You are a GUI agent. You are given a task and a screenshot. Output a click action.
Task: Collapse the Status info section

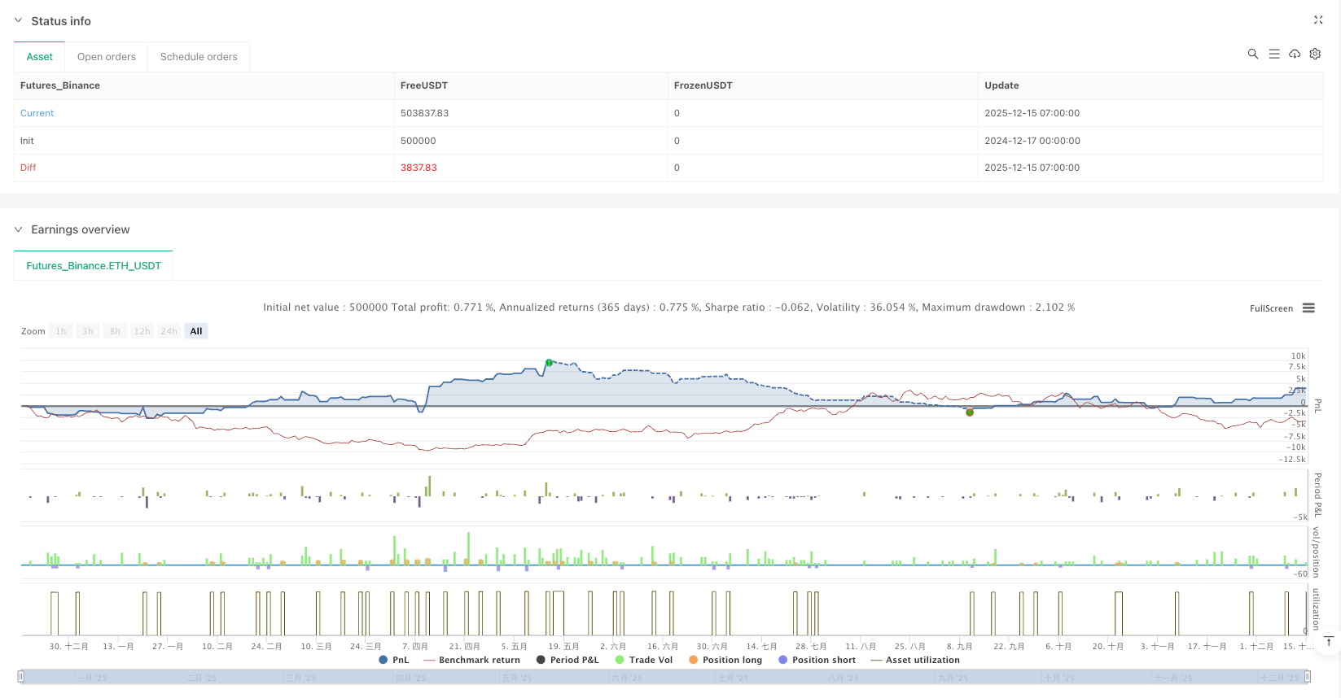pyautogui.click(x=19, y=21)
